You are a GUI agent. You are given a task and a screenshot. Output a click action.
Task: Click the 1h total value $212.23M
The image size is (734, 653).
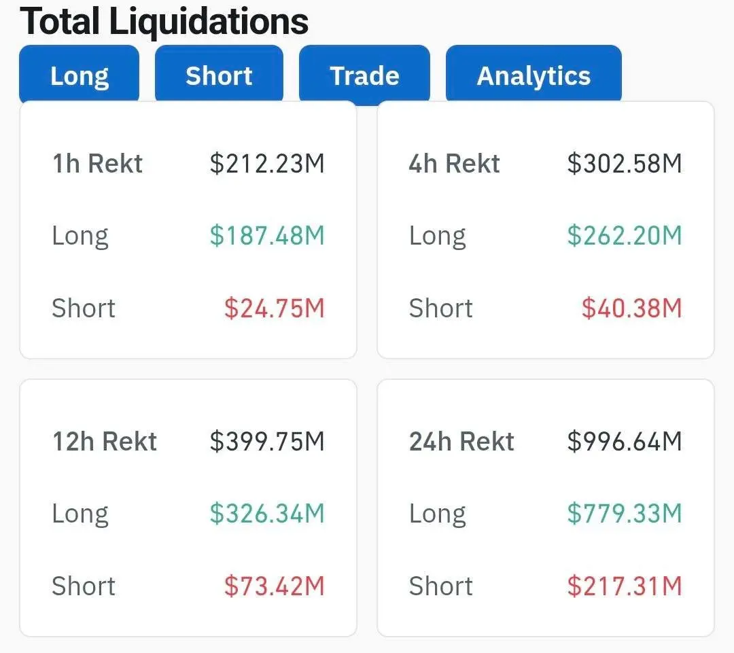[267, 164]
